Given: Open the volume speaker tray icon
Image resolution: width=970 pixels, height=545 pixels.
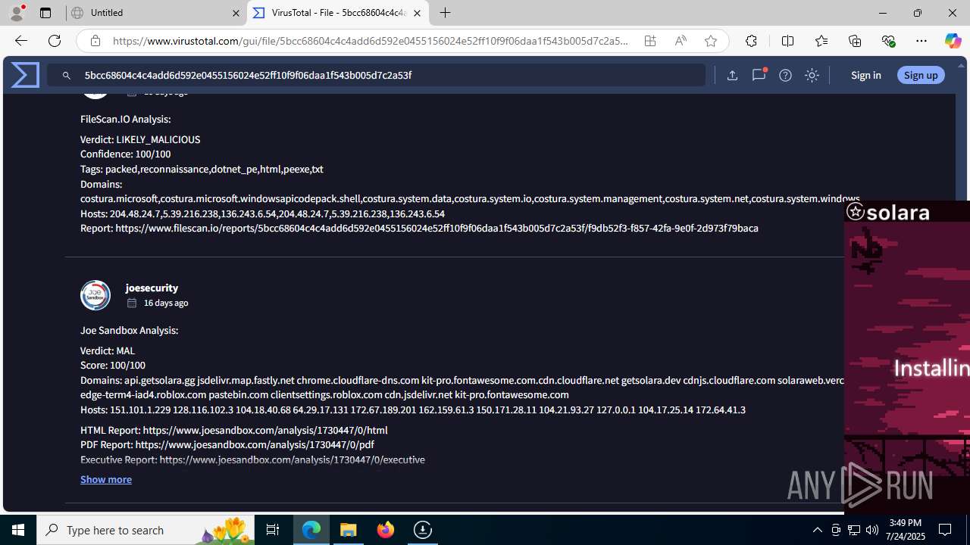Looking at the screenshot, I should tap(871, 530).
